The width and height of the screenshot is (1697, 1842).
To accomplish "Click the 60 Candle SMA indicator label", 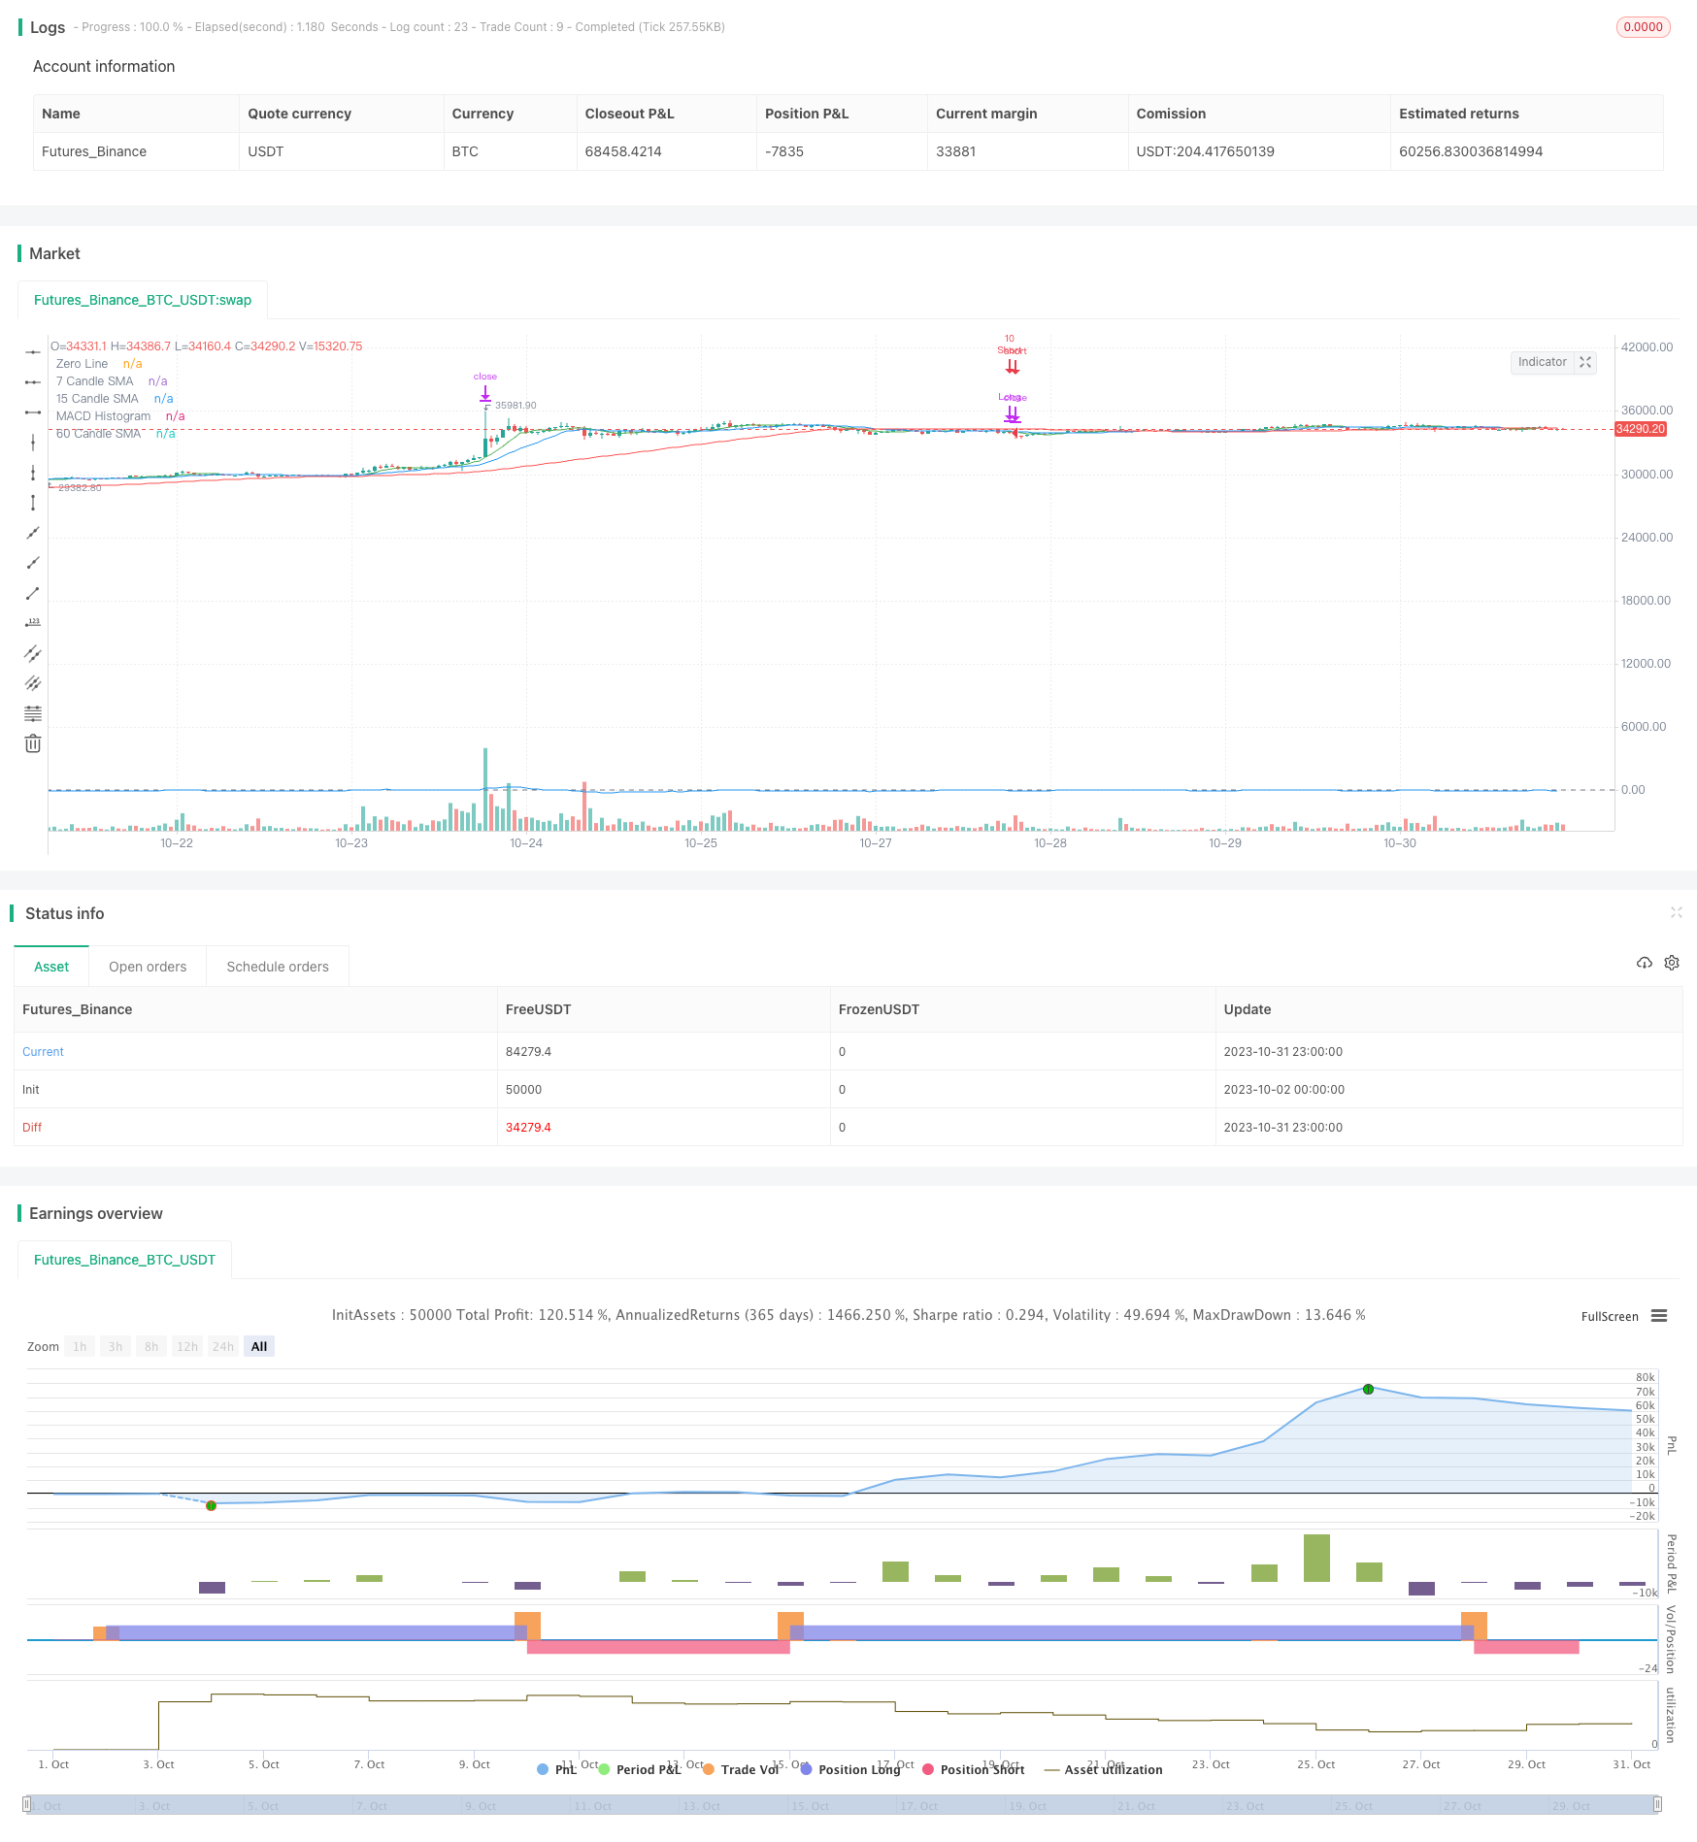I will [x=98, y=434].
